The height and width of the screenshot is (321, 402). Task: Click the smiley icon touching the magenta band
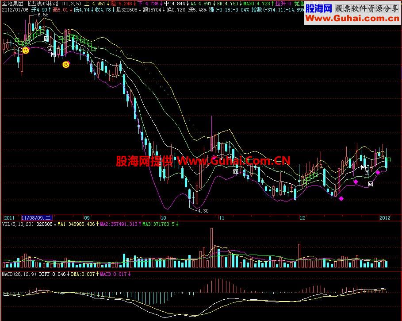coord(26,50)
